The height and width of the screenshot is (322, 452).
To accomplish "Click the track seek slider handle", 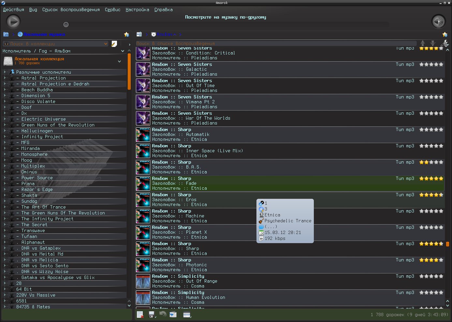I will click(66, 24).
